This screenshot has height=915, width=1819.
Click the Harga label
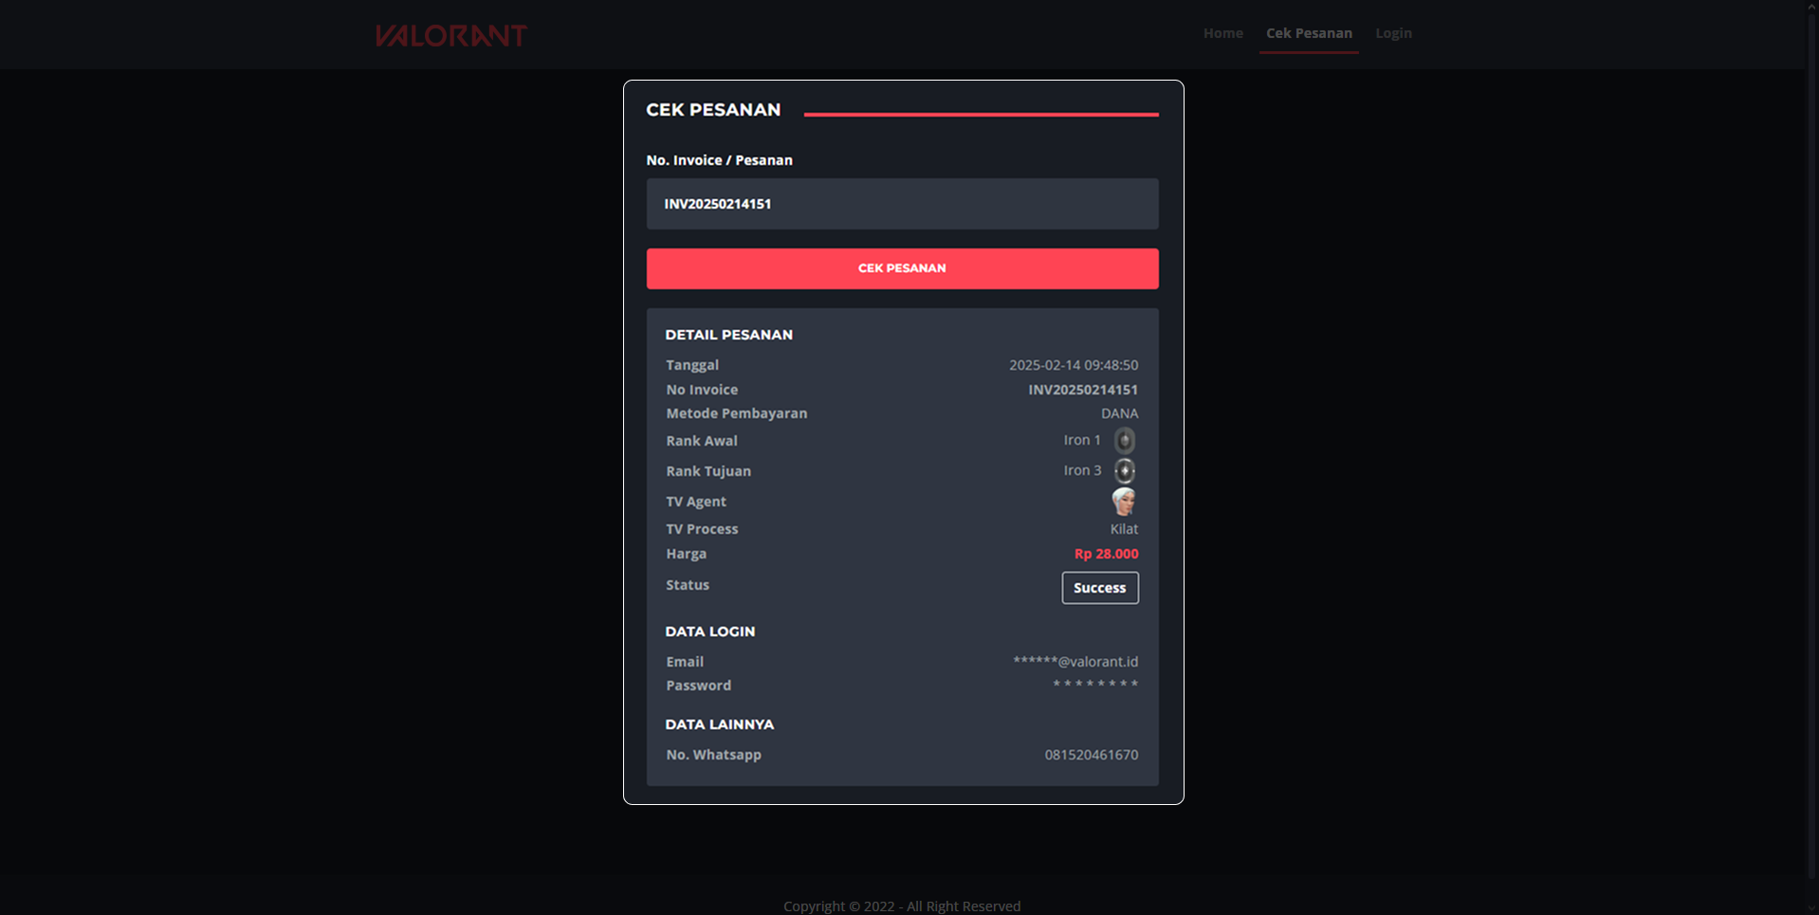tap(686, 554)
